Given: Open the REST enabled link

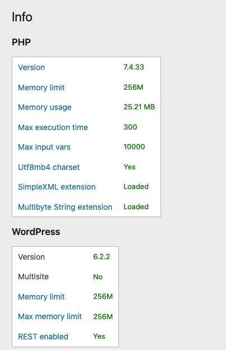Looking at the screenshot, I should click(x=43, y=337).
